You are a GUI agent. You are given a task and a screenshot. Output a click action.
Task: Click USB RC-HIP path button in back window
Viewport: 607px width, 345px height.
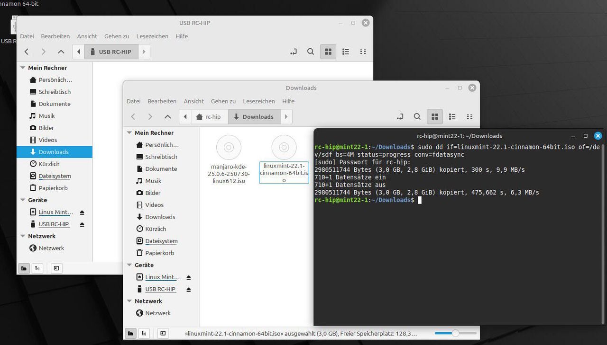point(111,52)
